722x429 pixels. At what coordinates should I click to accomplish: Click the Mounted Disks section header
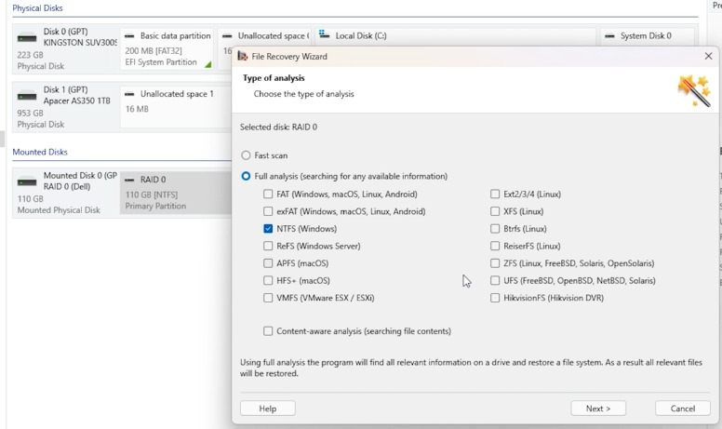pos(40,152)
